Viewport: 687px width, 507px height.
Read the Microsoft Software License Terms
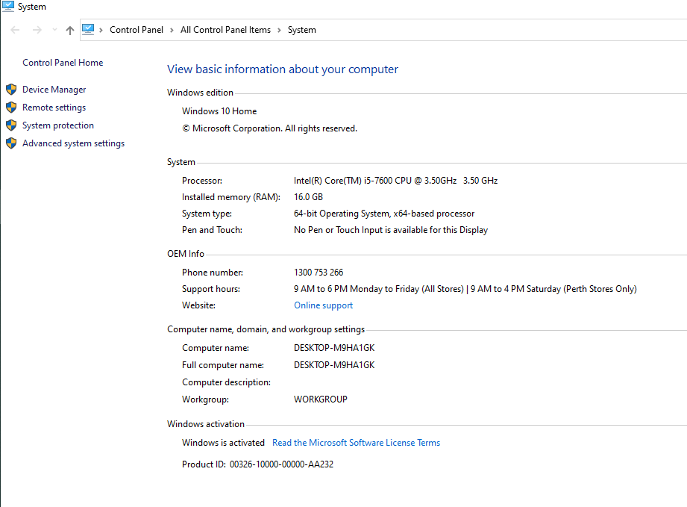pyautogui.click(x=357, y=443)
